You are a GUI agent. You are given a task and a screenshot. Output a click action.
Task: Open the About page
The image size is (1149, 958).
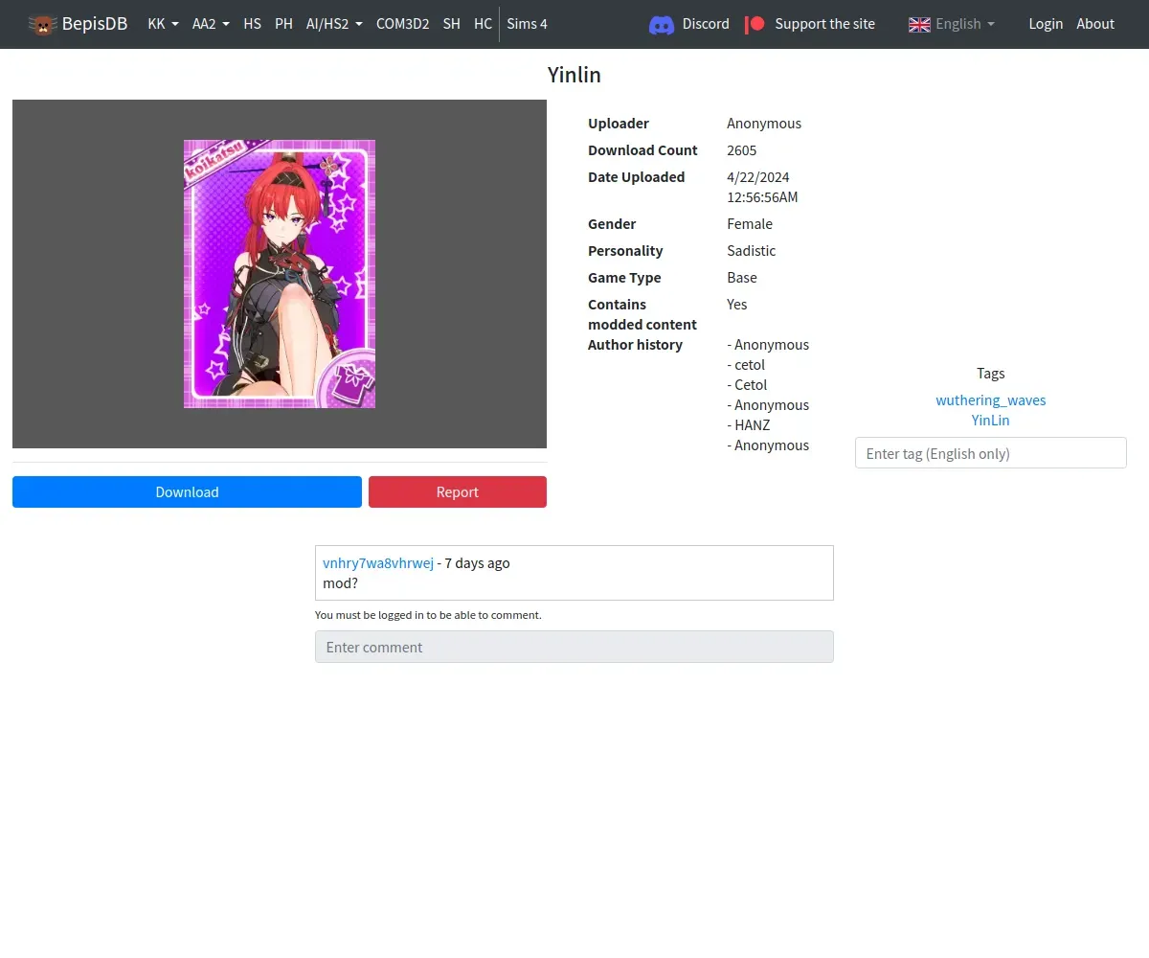1095,24
